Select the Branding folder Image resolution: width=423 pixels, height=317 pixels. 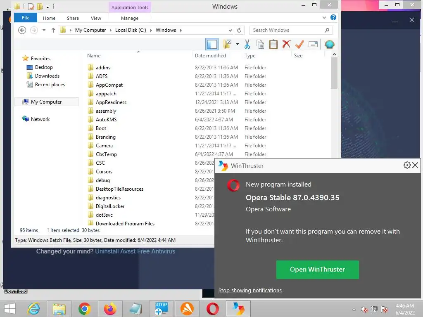point(105,137)
